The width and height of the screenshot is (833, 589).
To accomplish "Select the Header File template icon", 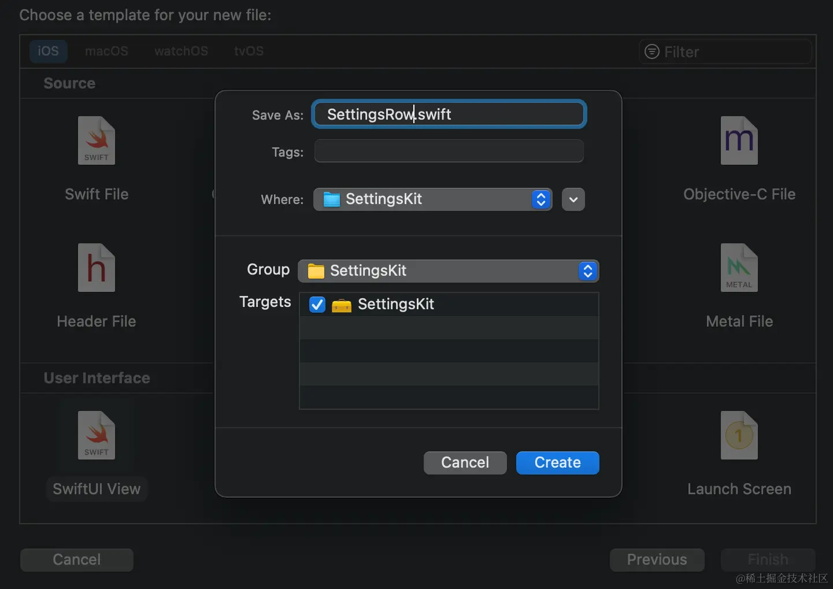I will [96, 268].
